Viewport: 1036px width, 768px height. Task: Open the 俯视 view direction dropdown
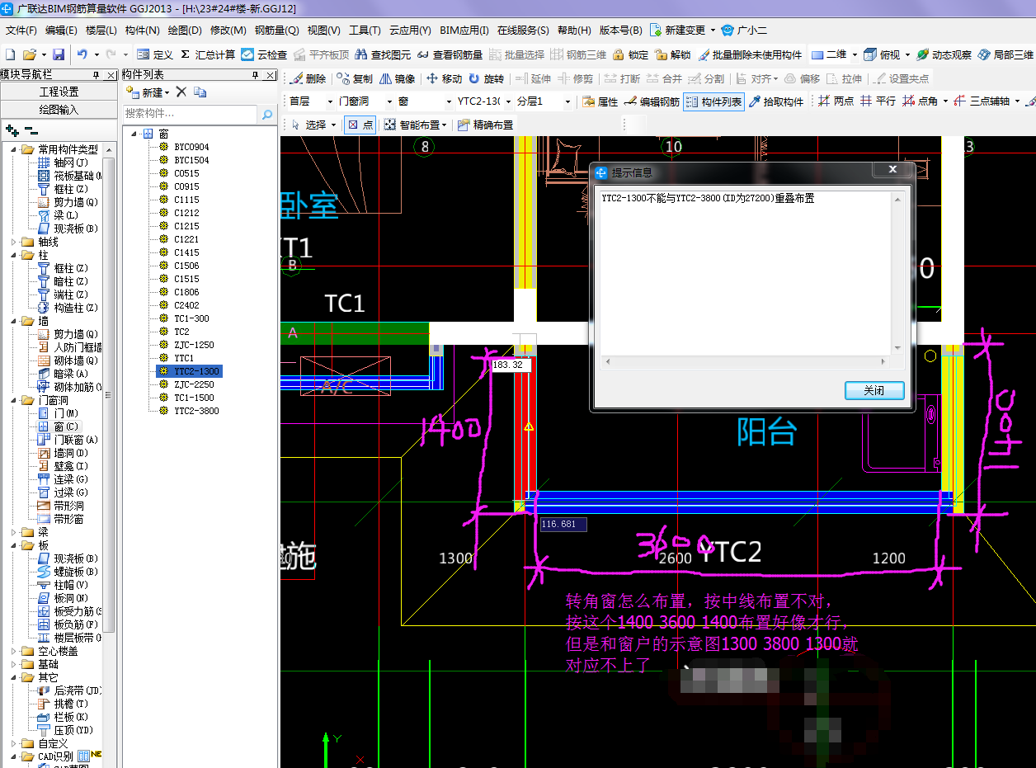click(x=907, y=54)
